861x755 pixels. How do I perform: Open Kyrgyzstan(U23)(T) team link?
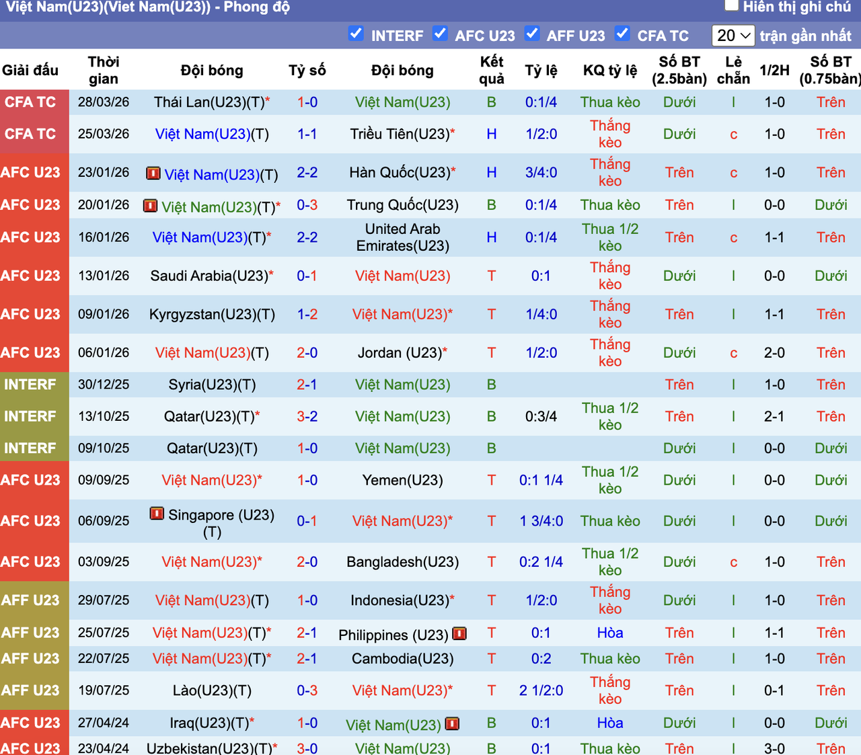[212, 314]
